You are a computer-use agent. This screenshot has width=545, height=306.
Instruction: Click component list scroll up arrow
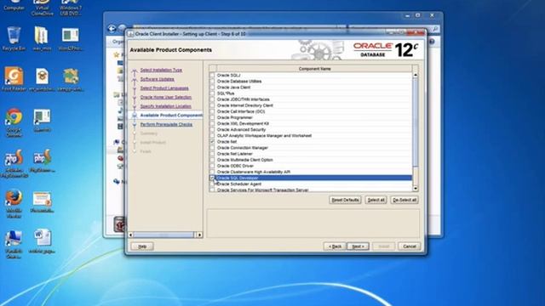415,75
